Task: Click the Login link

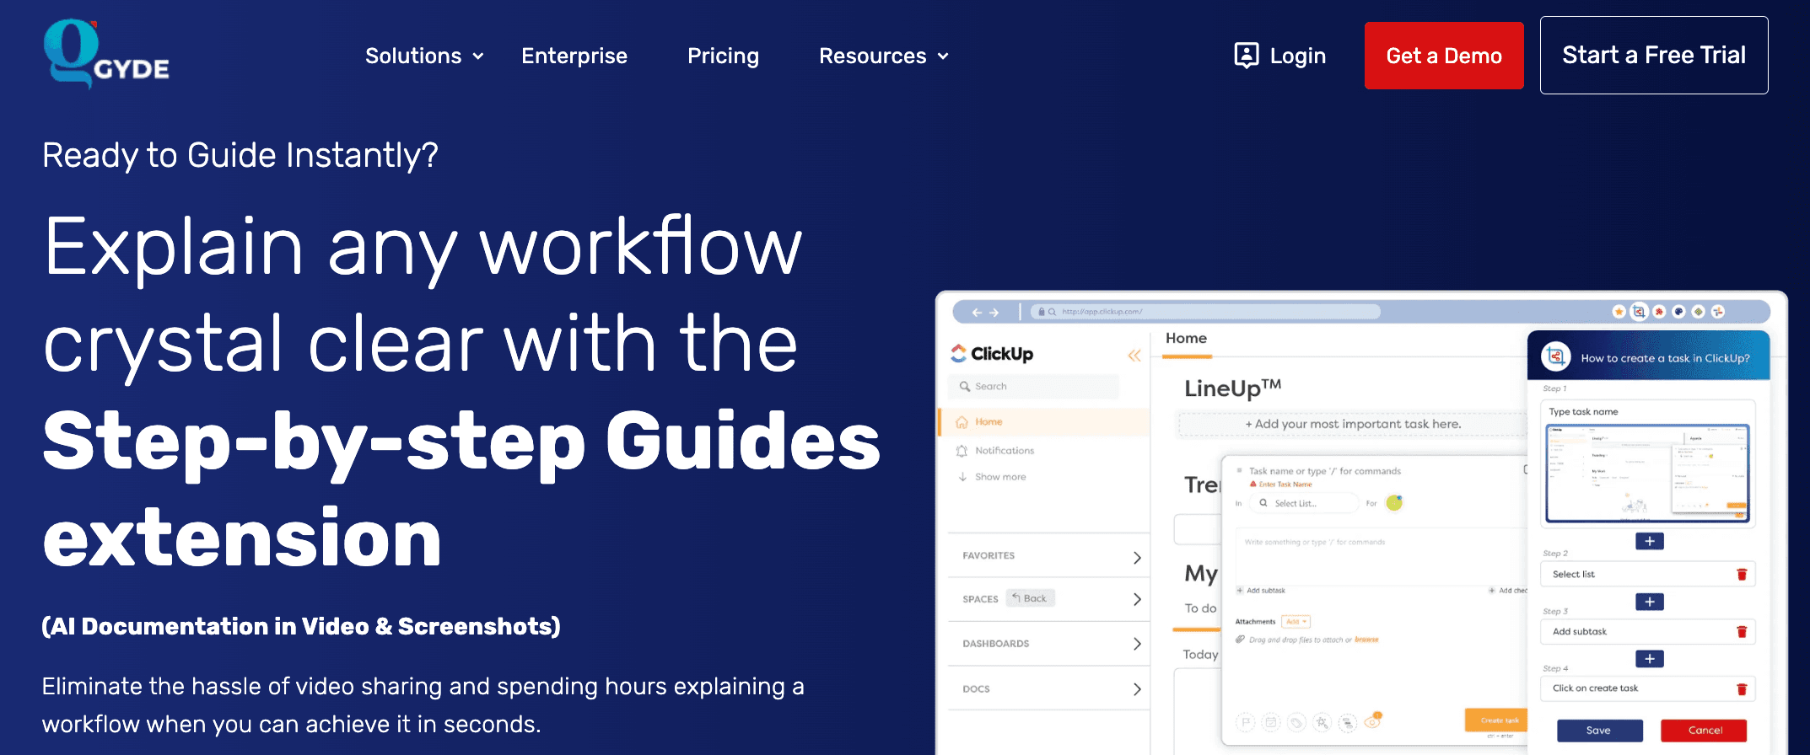Action: [x=1279, y=56]
